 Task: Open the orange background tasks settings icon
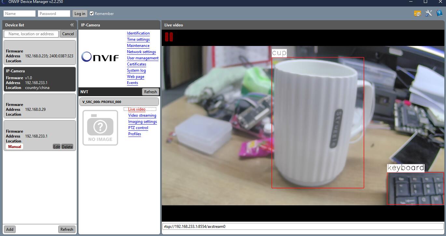pyautogui.click(x=417, y=13)
